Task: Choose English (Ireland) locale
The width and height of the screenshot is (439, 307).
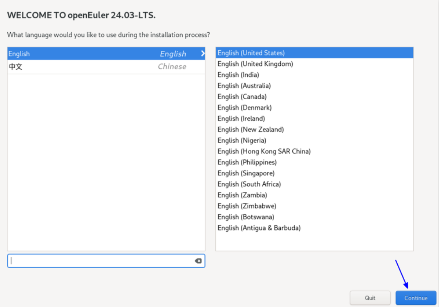Action: coord(314,119)
